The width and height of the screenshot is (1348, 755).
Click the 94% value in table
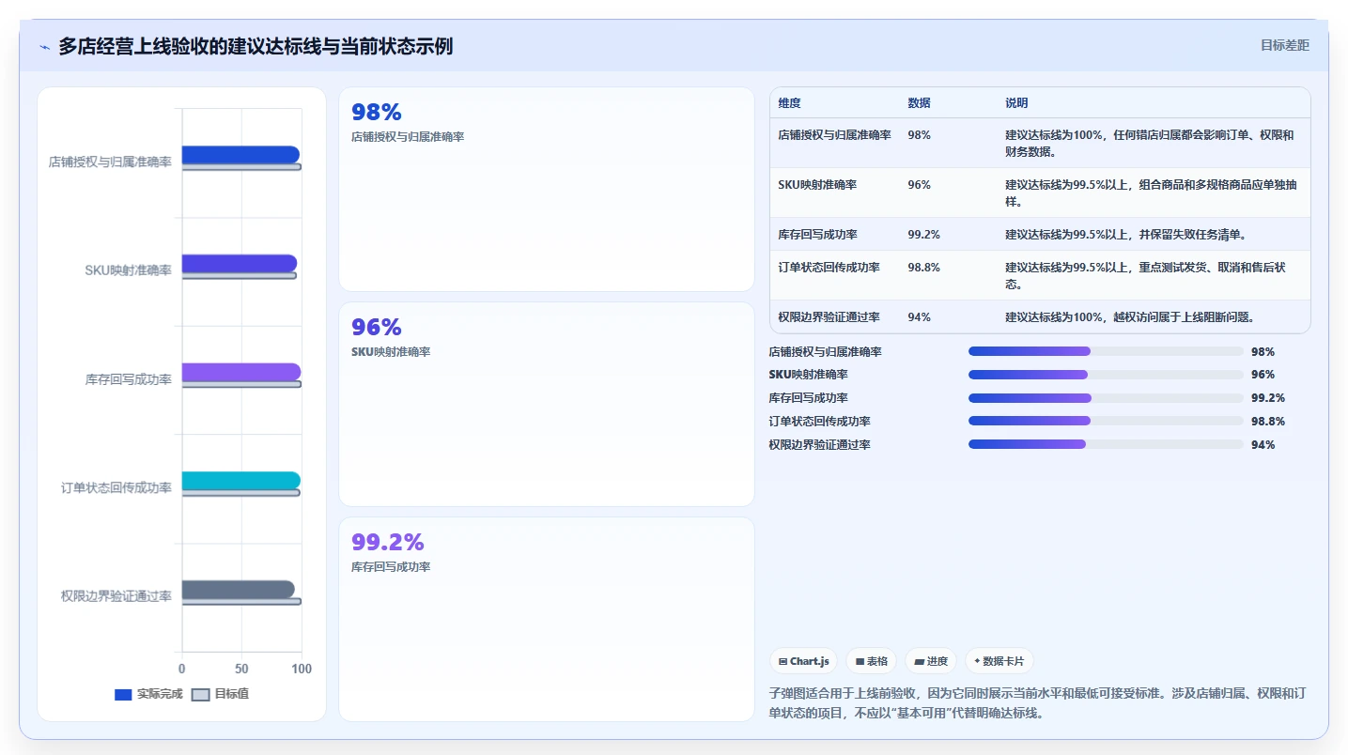click(x=919, y=316)
